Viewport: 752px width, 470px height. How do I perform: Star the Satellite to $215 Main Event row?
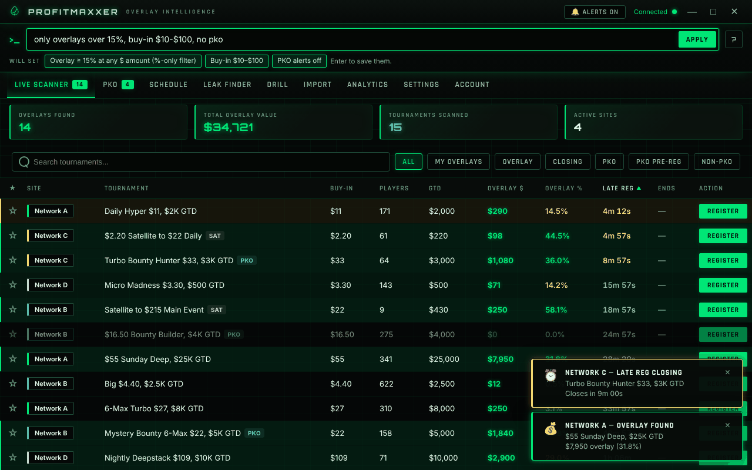pyautogui.click(x=13, y=310)
